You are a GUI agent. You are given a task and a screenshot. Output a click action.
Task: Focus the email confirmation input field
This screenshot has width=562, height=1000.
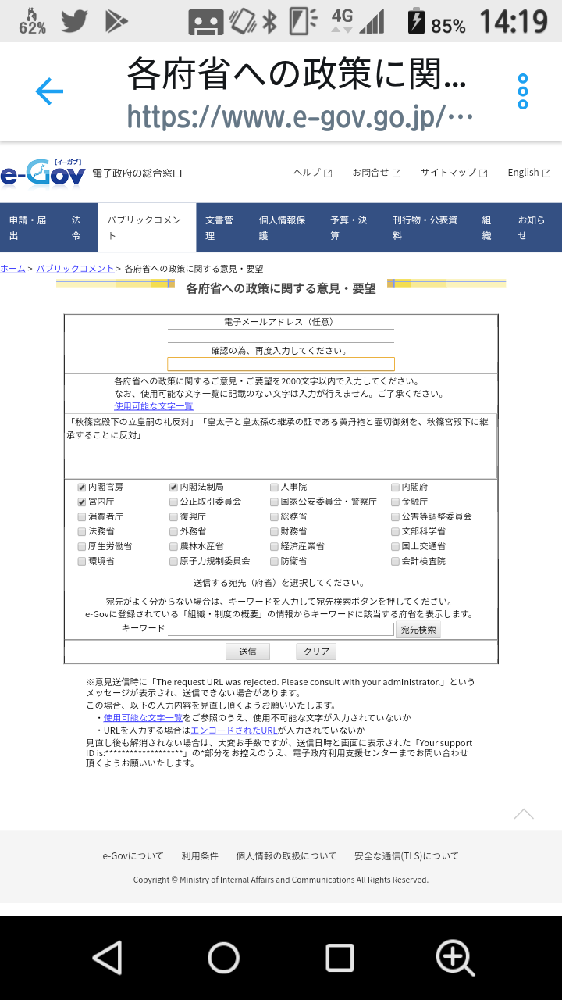[x=281, y=364]
